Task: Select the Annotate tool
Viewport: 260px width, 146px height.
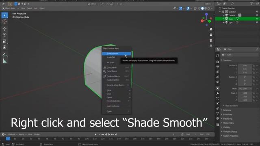Action: pyautogui.click(x=4, y=55)
